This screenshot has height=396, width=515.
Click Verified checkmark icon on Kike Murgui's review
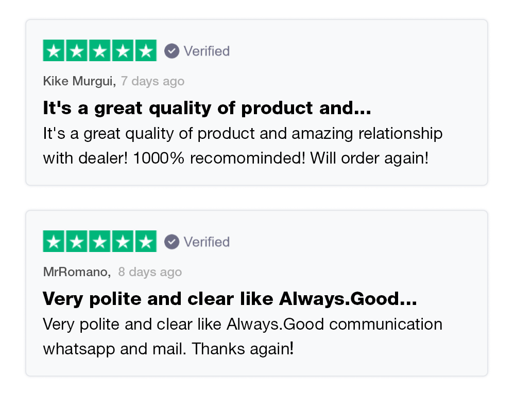point(171,51)
